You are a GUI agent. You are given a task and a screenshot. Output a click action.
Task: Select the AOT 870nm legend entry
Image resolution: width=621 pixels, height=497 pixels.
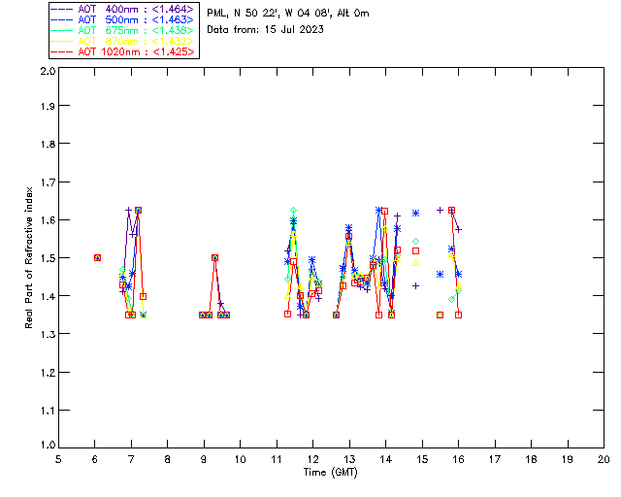click(123, 41)
